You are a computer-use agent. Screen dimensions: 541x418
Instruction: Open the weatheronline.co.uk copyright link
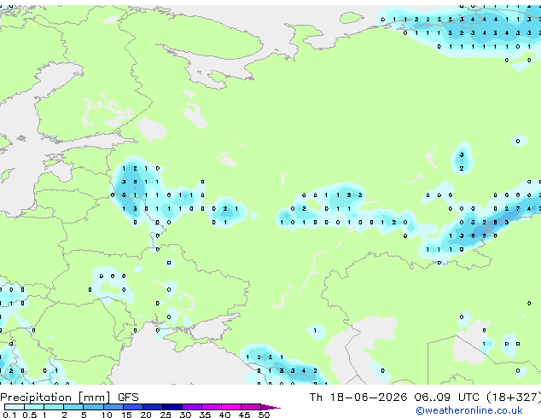(469, 410)
